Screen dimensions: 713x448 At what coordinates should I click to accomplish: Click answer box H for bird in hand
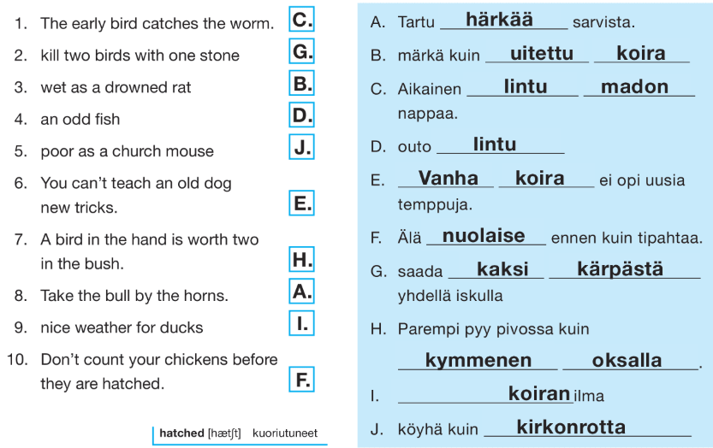pyautogui.click(x=301, y=259)
